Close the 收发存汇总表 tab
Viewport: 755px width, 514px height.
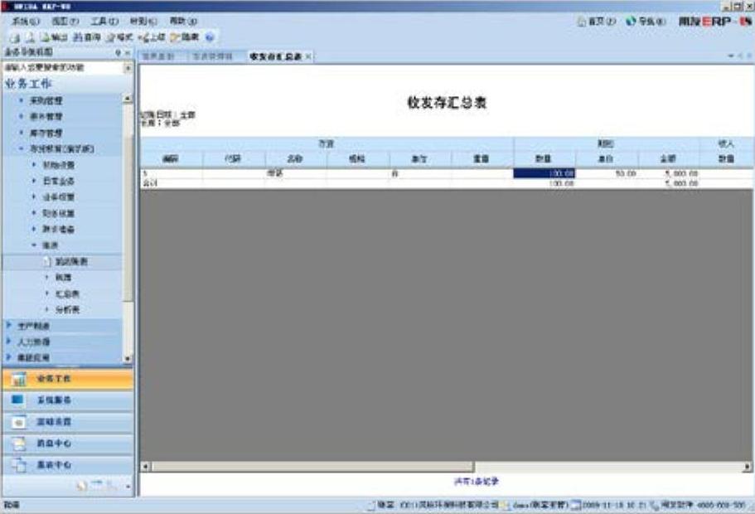click(x=308, y=56)
